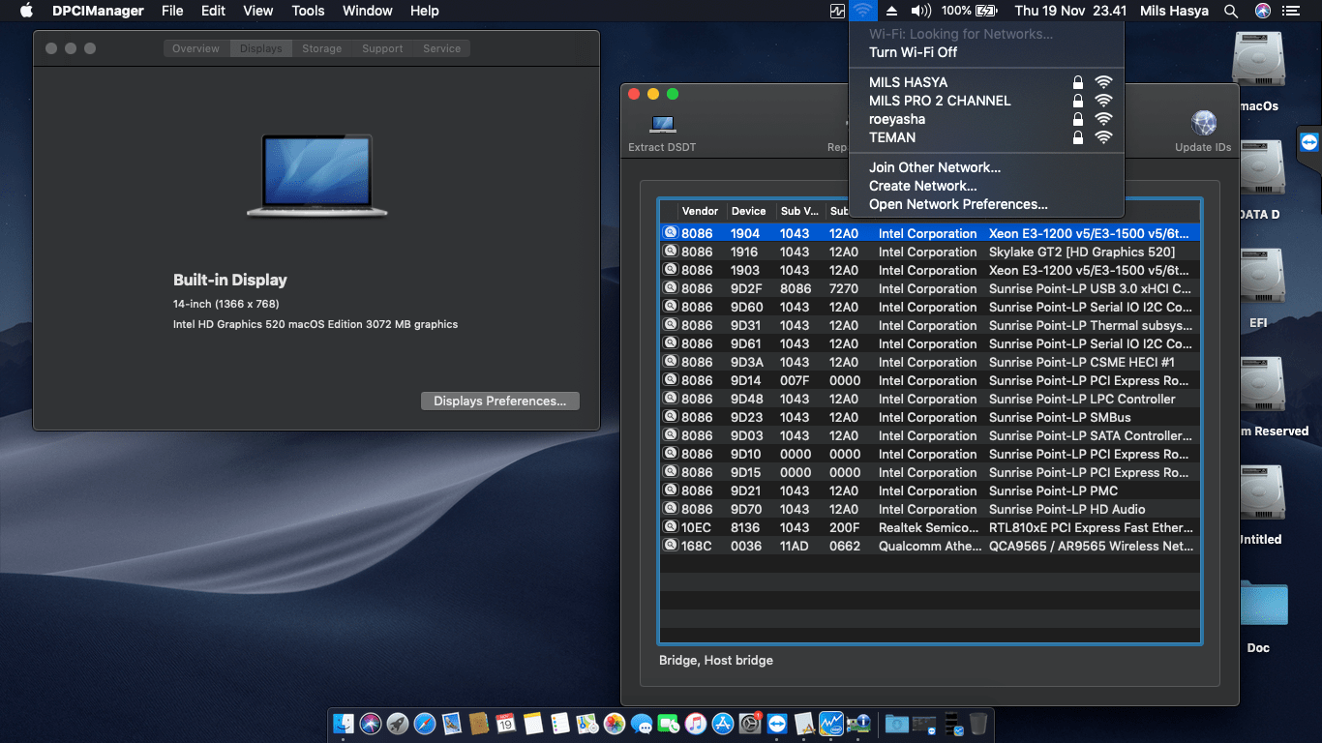The height and width of the screenshot is (743, 1322).
Task: Open the Trash in the Dock
Action: click(x=978, y=723)
